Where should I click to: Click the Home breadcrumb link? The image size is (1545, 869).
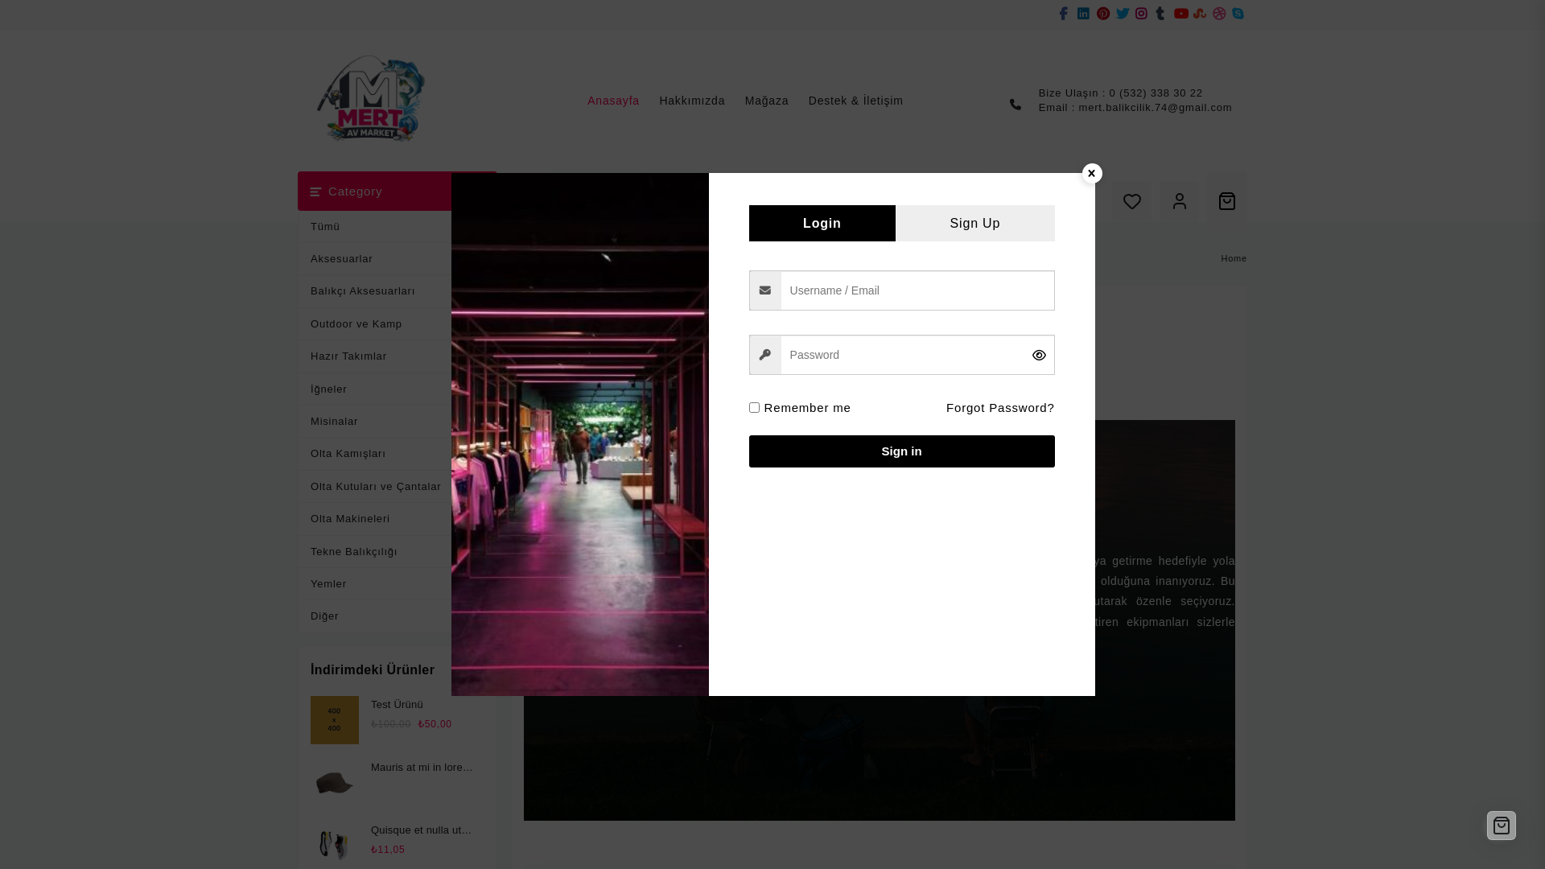coord(1234,259)
